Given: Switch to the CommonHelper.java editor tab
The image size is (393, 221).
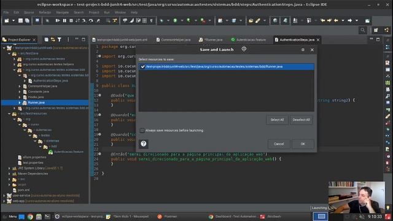Looking at the screenshot, I should (x=173, y=40).
